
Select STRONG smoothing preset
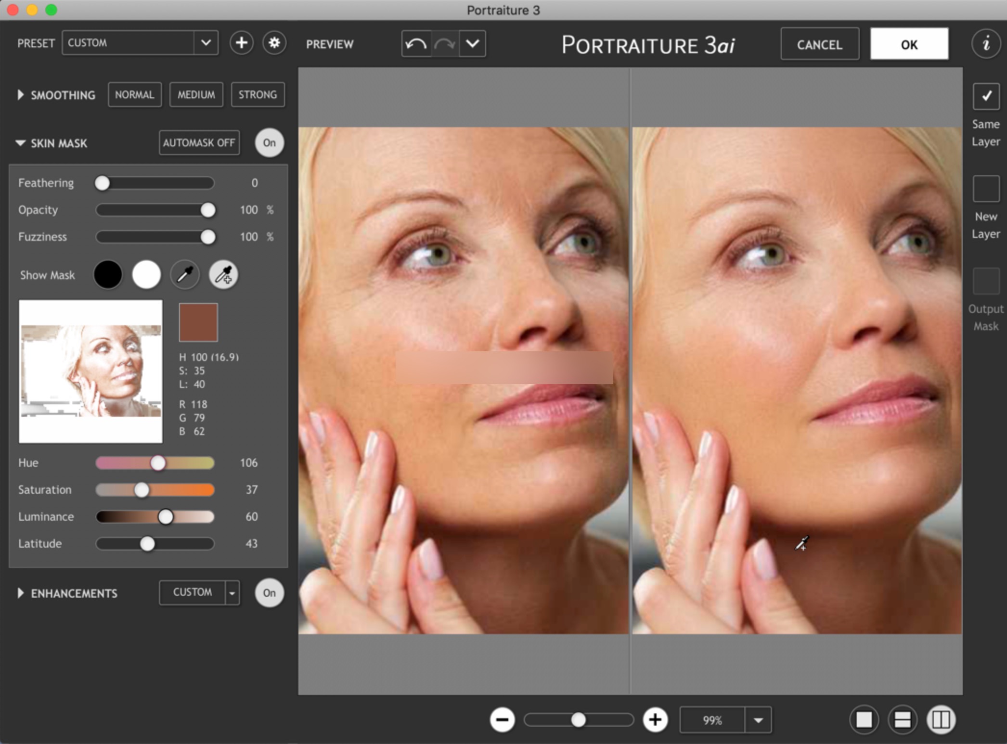pyautogui.click(x=258, y=94)
